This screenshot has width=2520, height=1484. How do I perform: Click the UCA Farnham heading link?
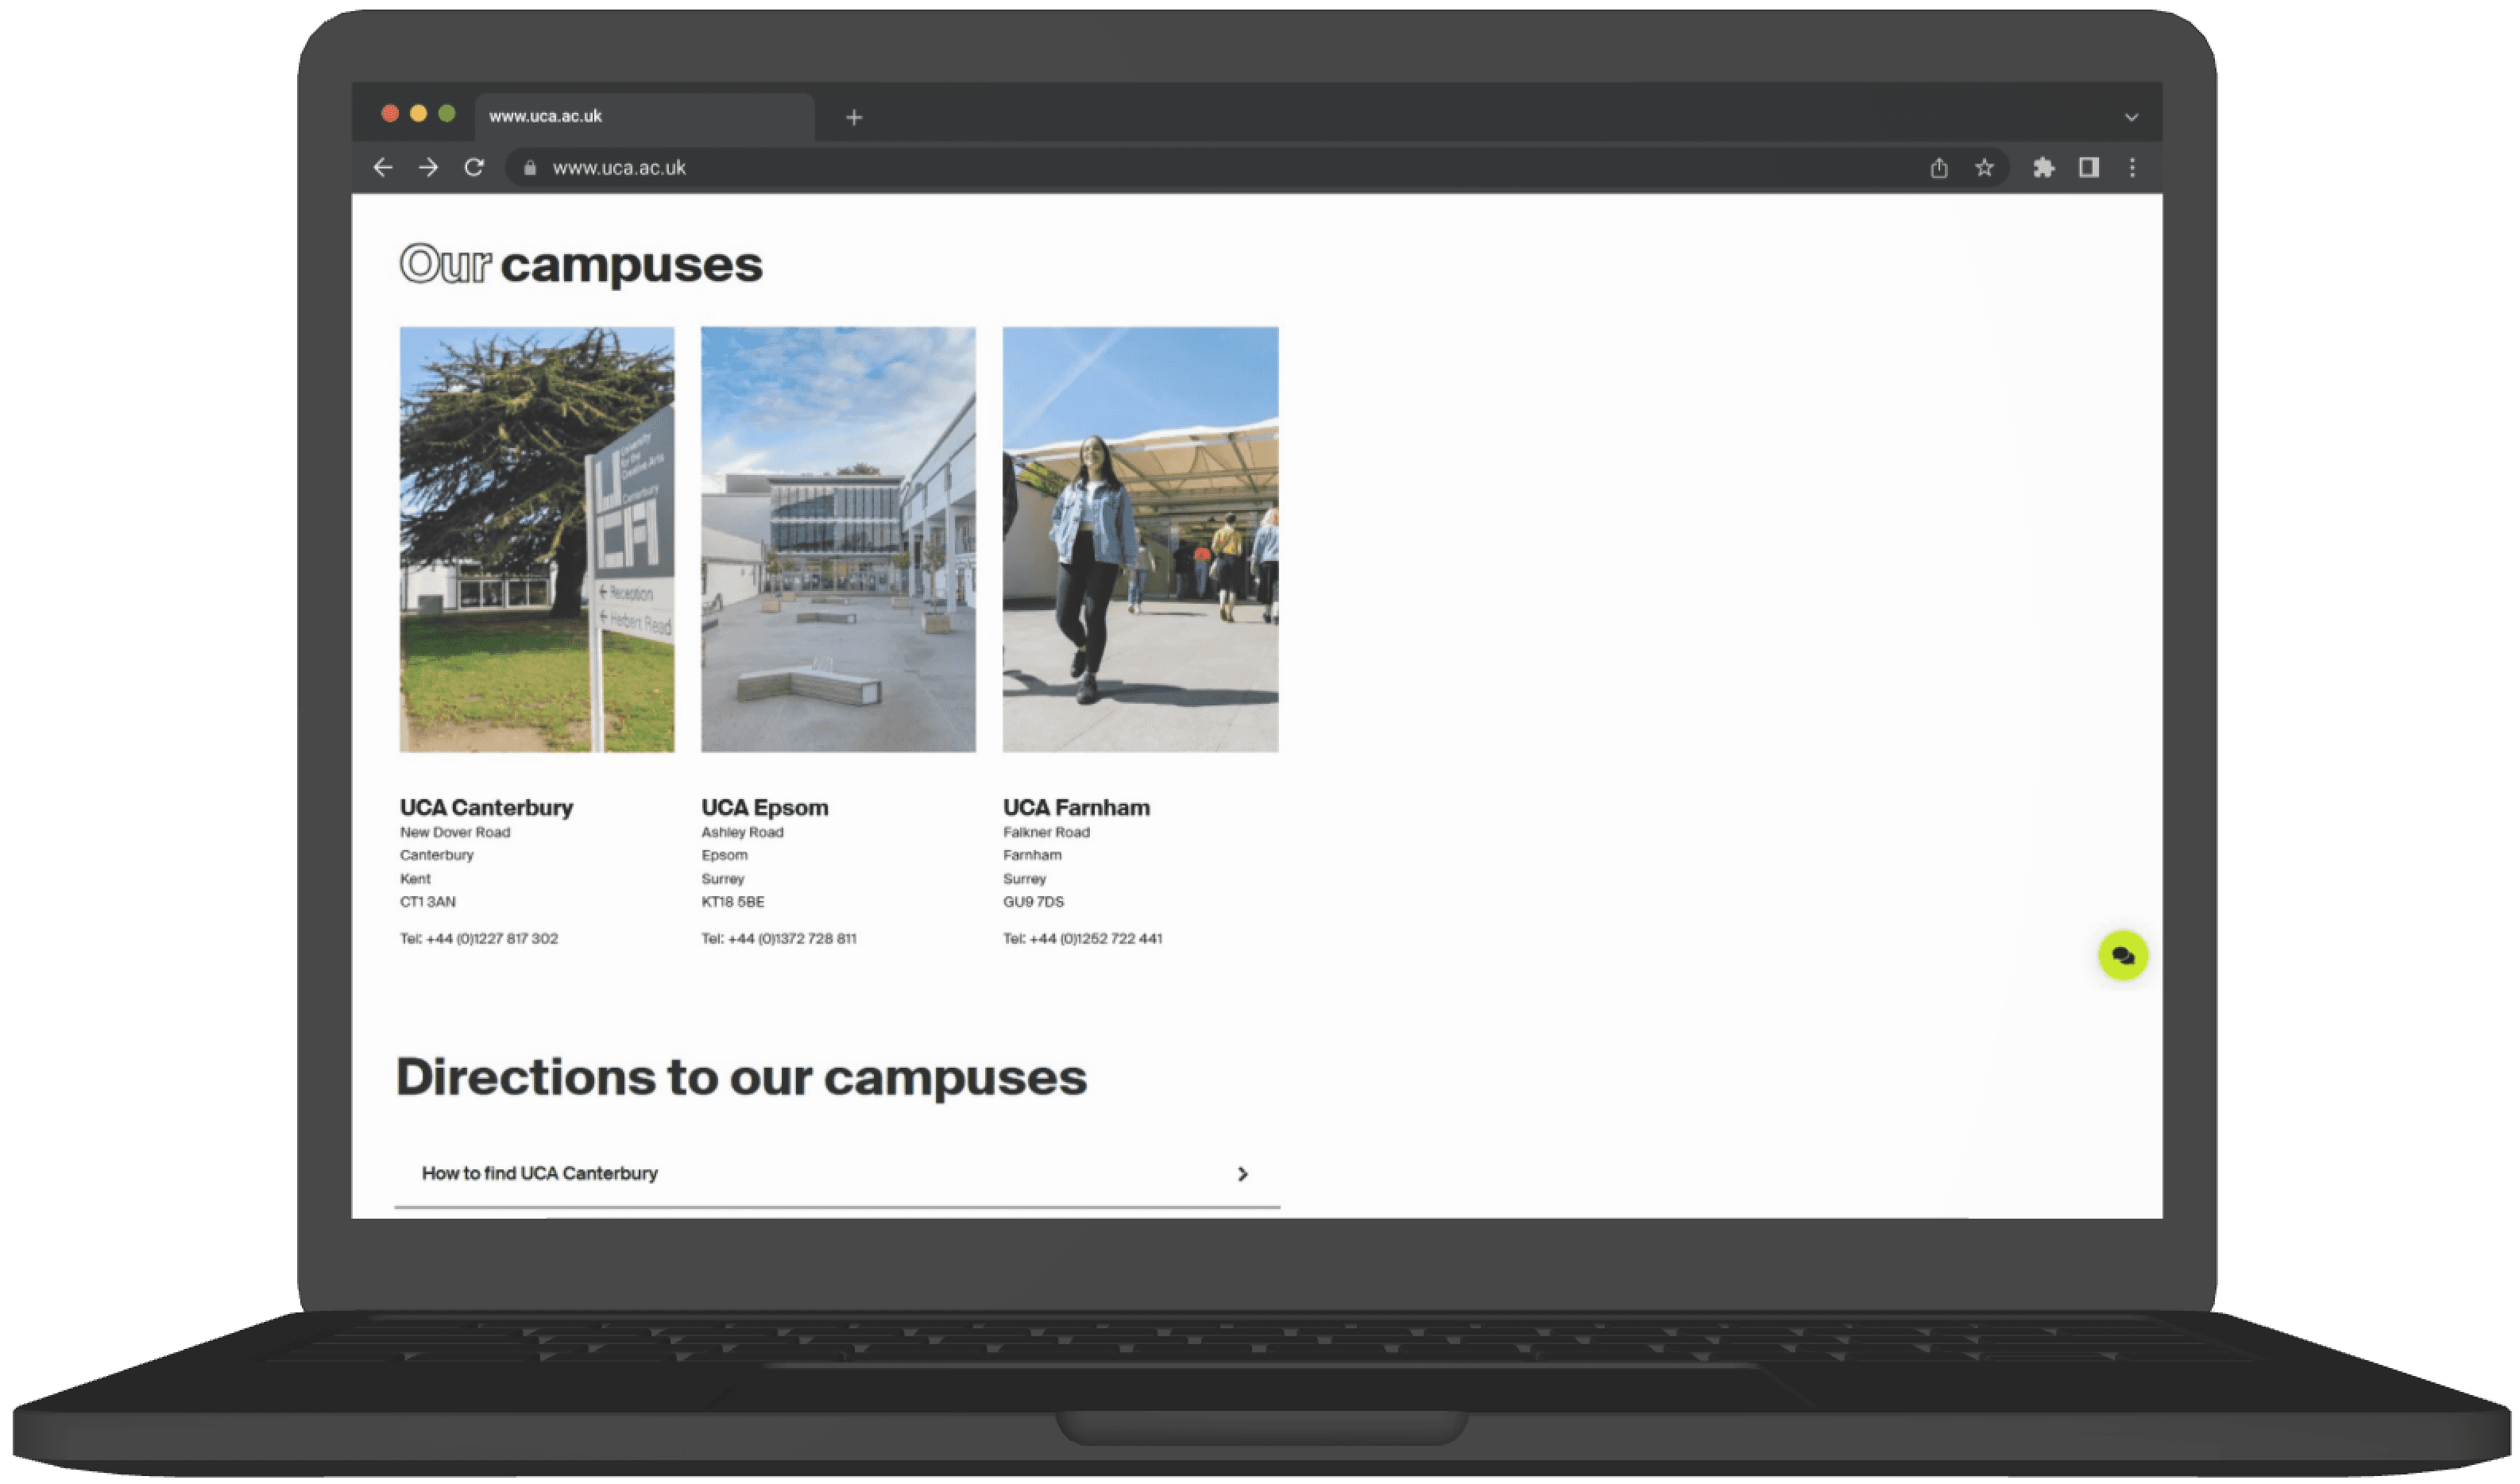click(x=1076, y=807)
